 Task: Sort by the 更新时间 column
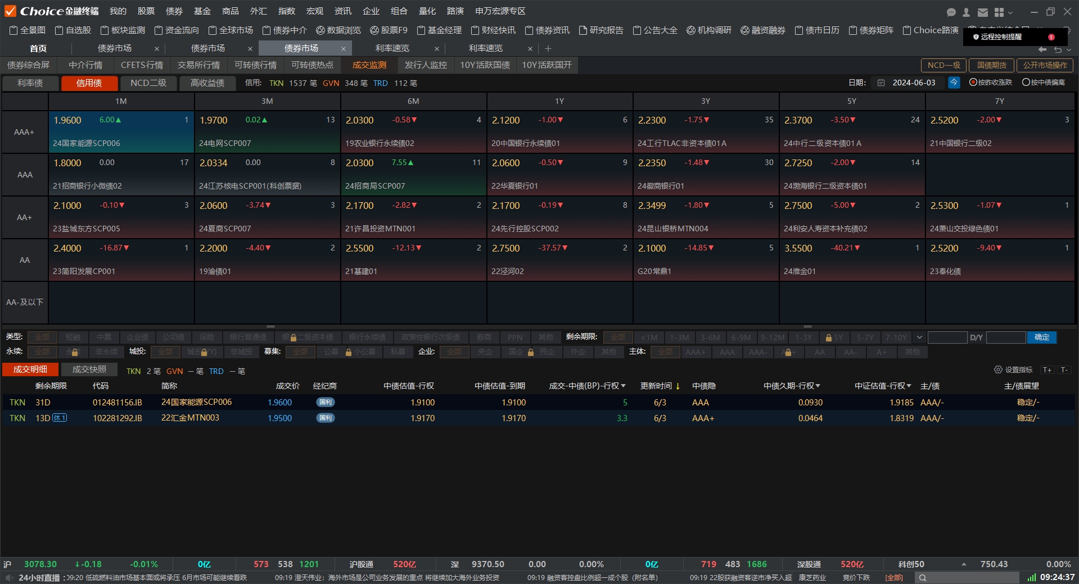point(660,386)
